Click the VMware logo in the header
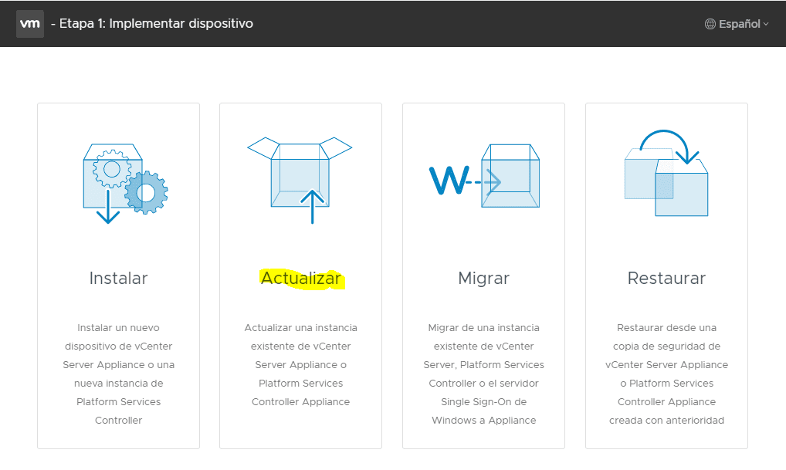This screenshot has width=786, height=470. point(29,23)
